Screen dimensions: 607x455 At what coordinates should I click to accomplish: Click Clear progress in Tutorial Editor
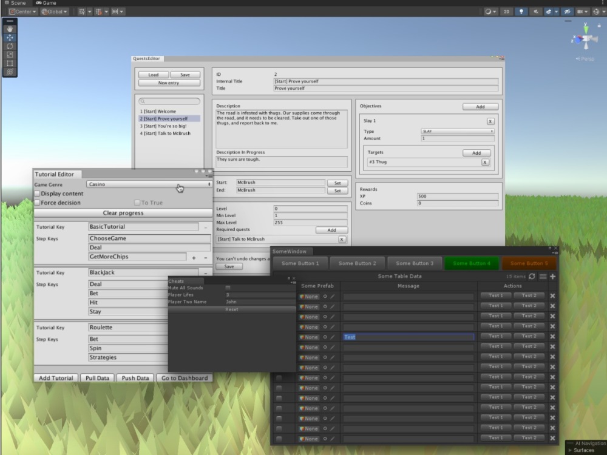tap(123, 213)
